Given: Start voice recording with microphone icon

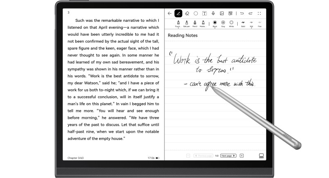Looking at the screenshot, I should tap(213, 13).
